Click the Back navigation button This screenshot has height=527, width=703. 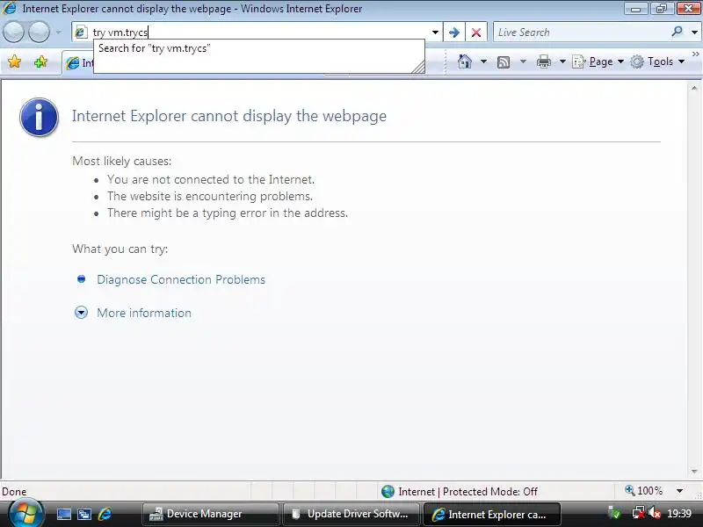[x=13, y=32]
